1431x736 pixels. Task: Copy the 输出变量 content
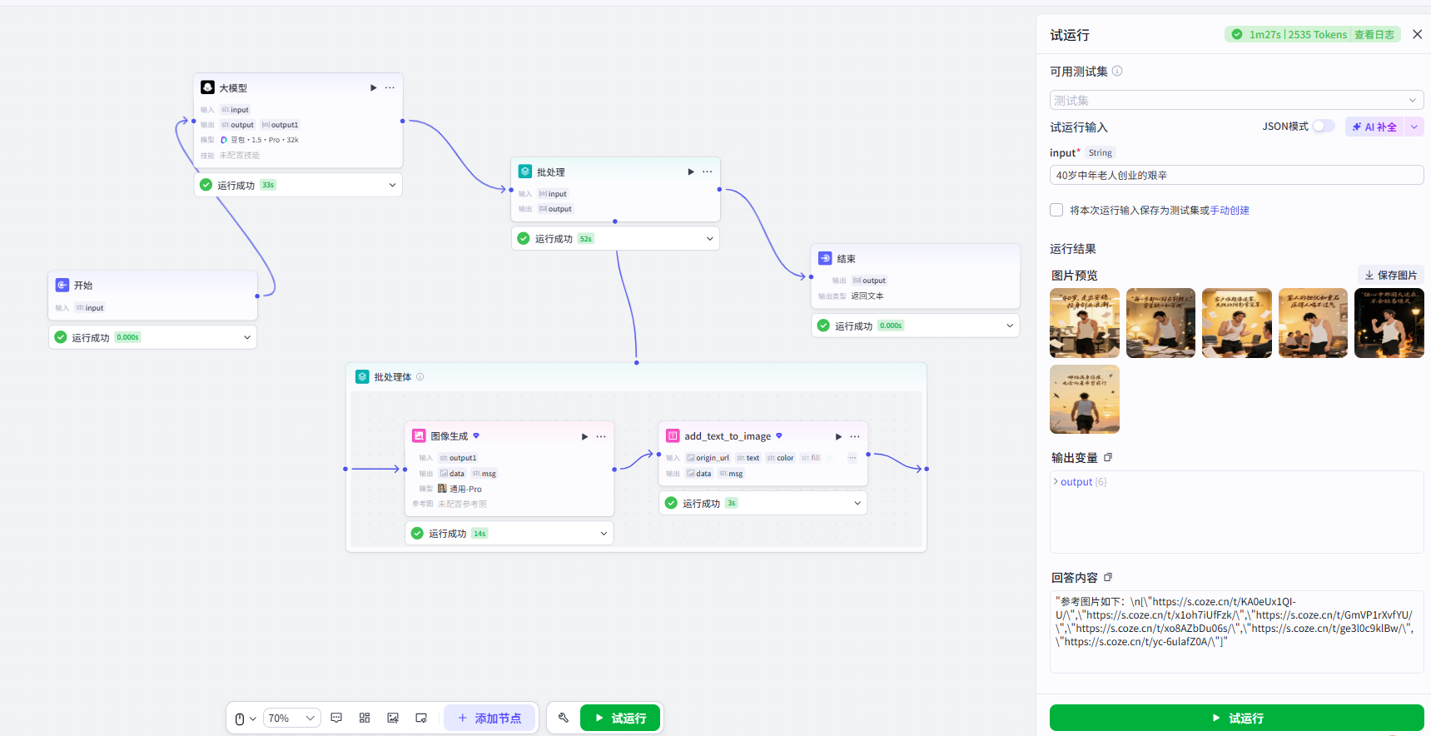[x=1108, y=457]
